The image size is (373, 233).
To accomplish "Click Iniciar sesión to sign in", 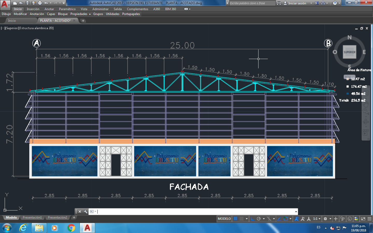I will pos(297,3).
